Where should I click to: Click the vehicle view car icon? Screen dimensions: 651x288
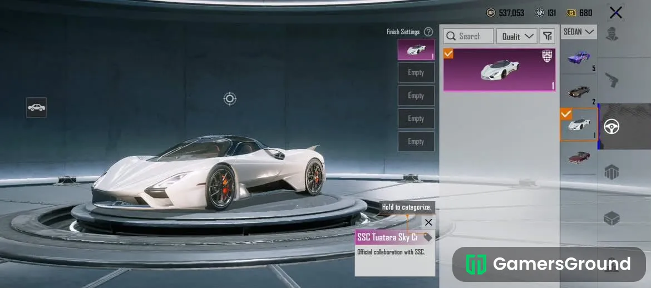(x=37, y=107)
